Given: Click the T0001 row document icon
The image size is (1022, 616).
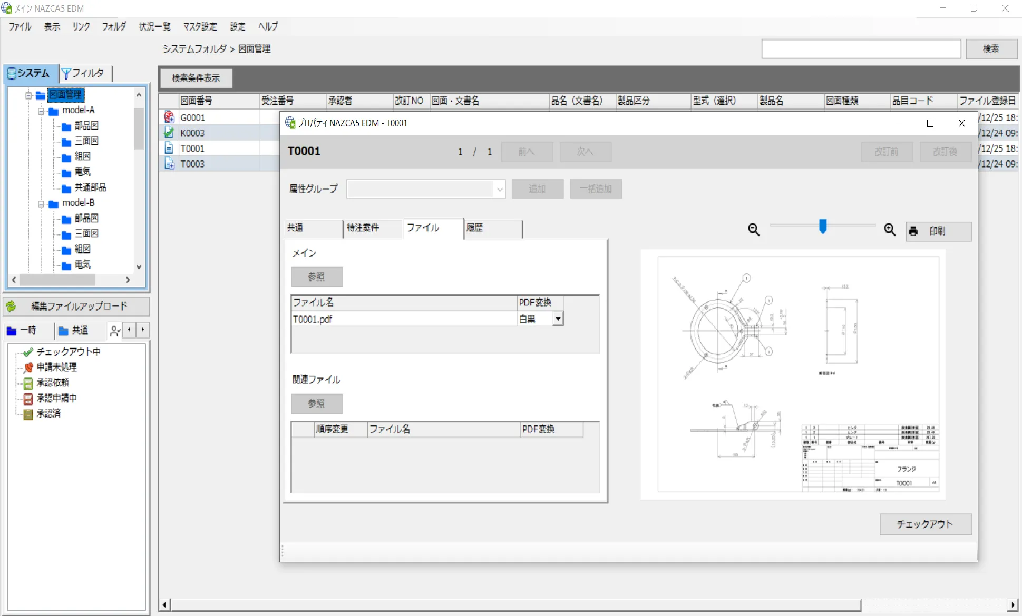Looking at the screenshot, I should 169,148.
